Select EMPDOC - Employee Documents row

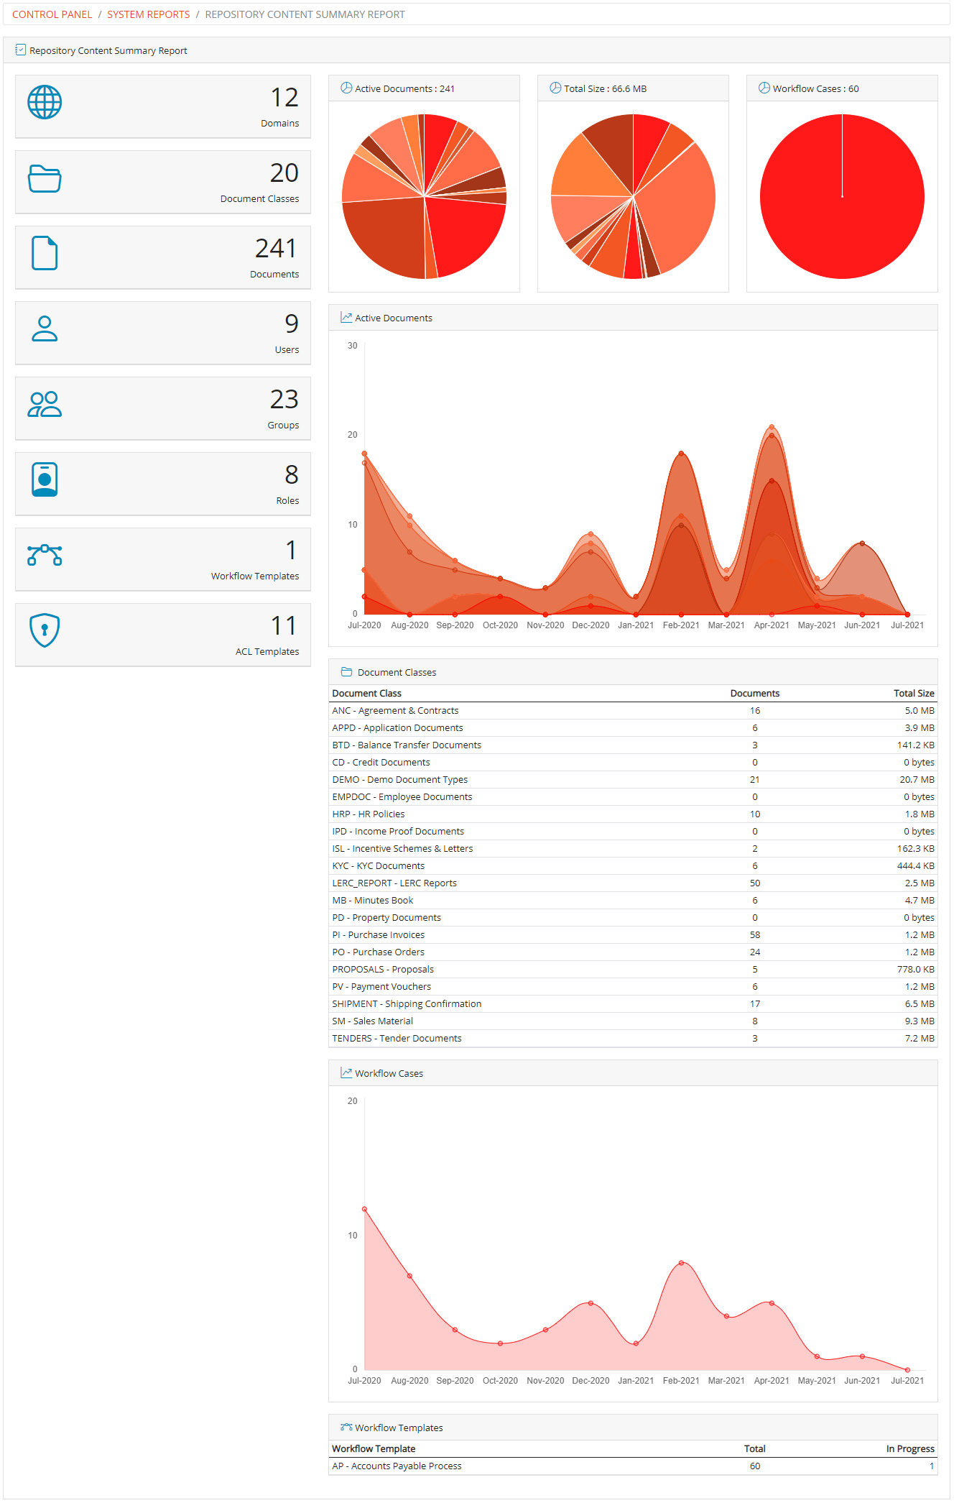pos(633,796)
